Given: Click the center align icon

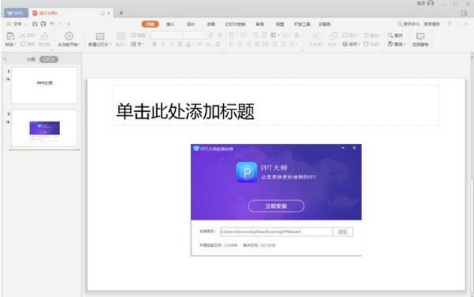Looking at the screenshot, I should point(240,44).
